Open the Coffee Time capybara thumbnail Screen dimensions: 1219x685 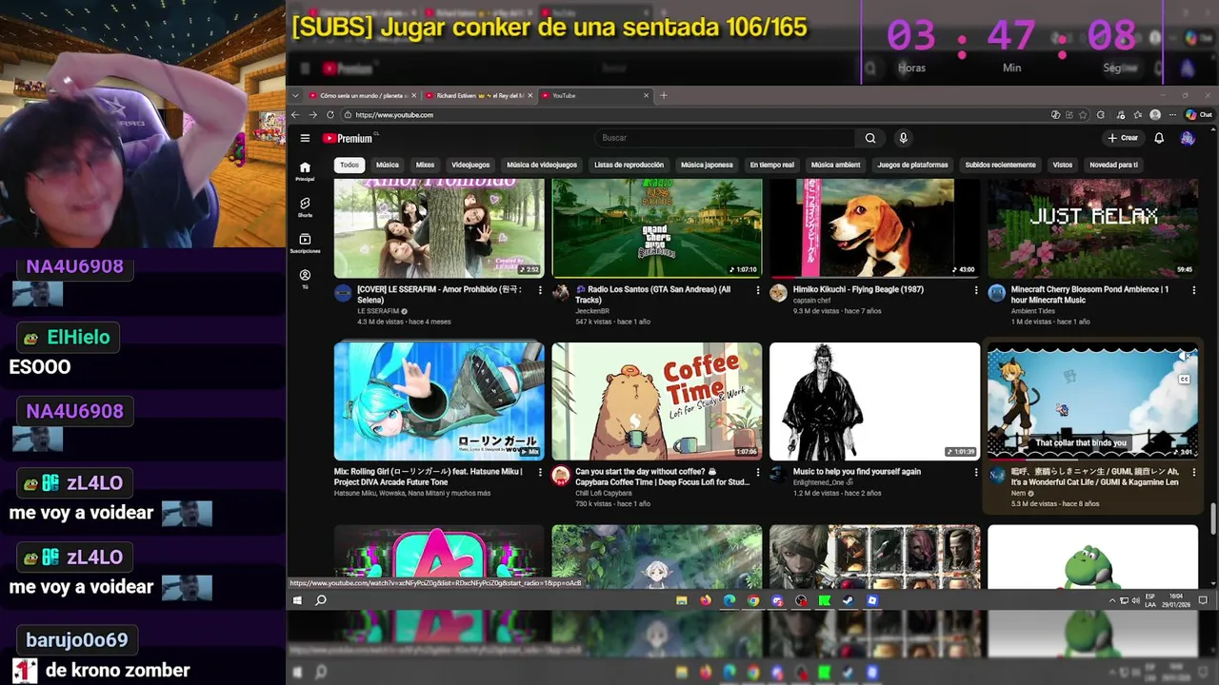656,401
